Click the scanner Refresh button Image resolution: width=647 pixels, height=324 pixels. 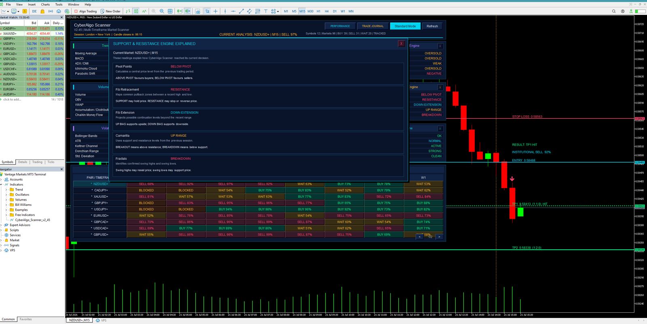432,26
